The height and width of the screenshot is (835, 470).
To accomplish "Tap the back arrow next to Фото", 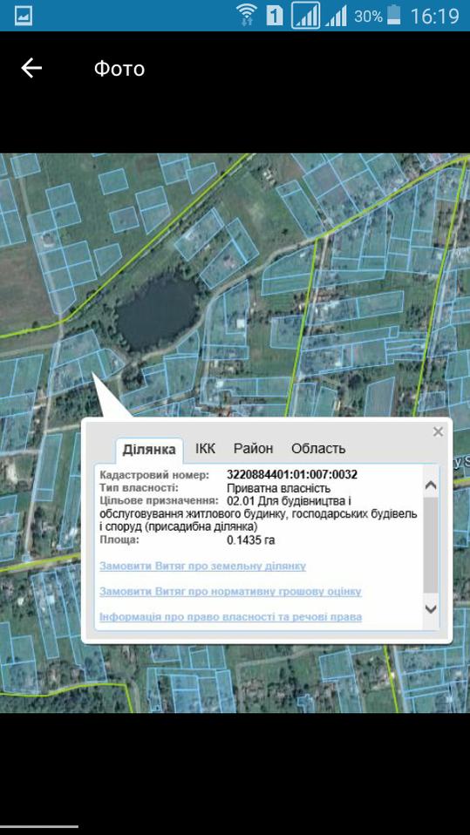I will click(31, 68).
